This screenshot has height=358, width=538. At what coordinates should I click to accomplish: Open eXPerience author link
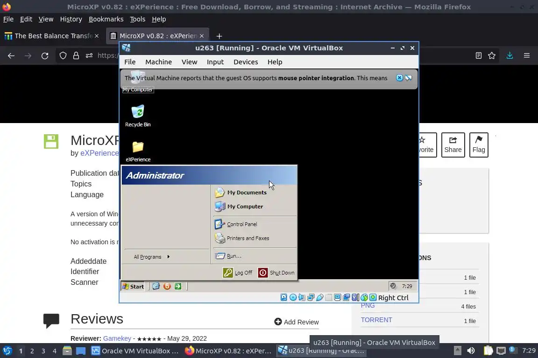point(99,153)
